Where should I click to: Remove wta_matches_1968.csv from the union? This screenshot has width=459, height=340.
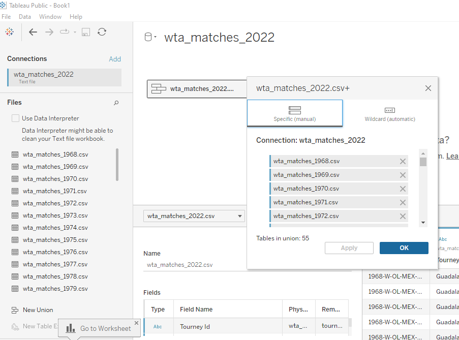click(403, 161)
